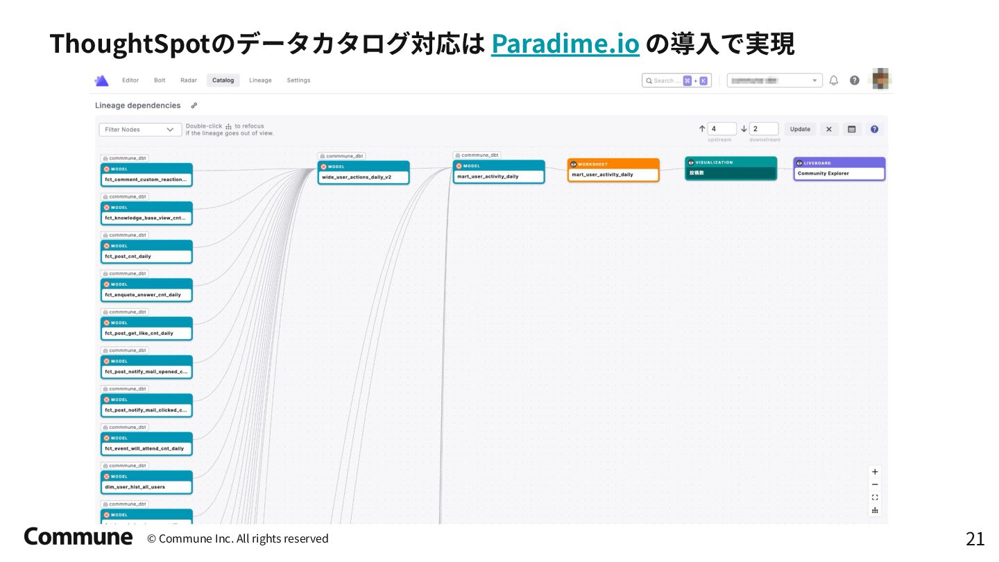Screen dimensions: 999x562
Task: Switch to the Lineage tab
Action: click(x=260, y=80)
